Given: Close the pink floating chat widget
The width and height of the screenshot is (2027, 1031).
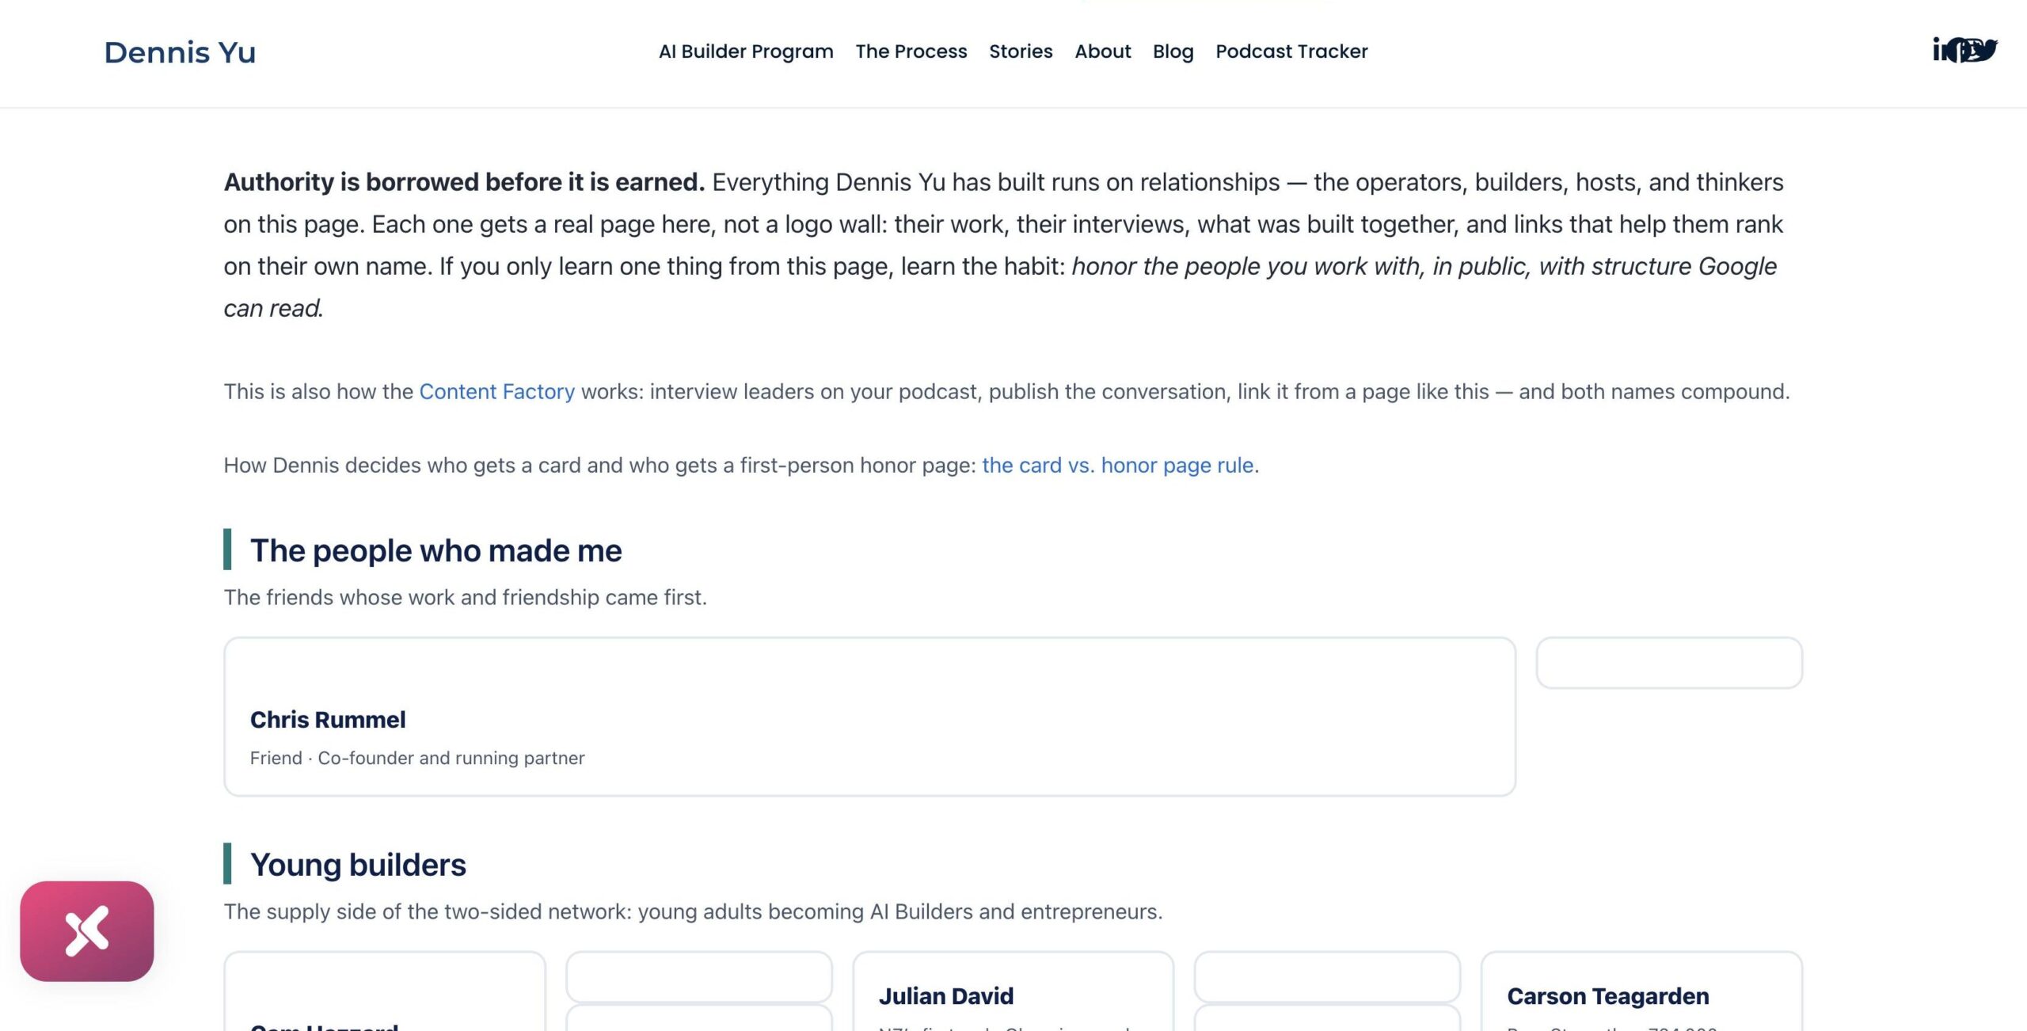Looking at the screenshot, I should click(x=87, y=931).
